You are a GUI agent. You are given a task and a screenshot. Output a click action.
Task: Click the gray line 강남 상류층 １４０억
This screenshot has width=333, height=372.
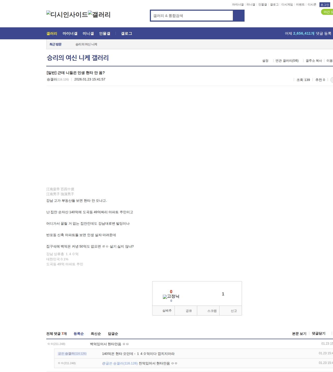click(x=62, y=254)
